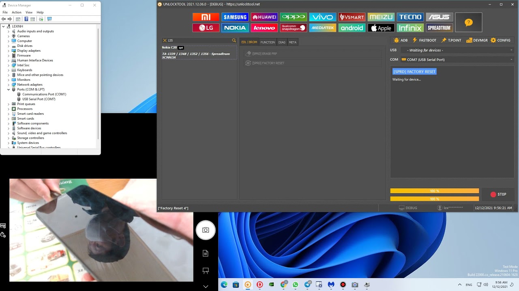Open Microsoft Edge from the taskbar

tap(224, 285)
